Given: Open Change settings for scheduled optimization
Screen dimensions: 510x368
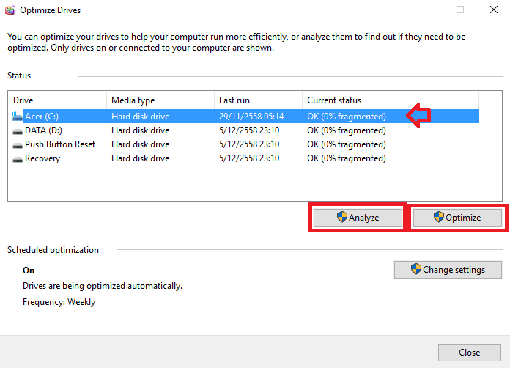Looking at the screenshot, I should (x=448, y=270).
